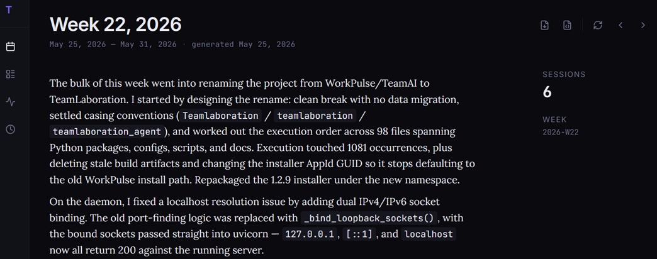
Task: Open the clock history icon in sidebar
Action: click(x=11, y=129)
